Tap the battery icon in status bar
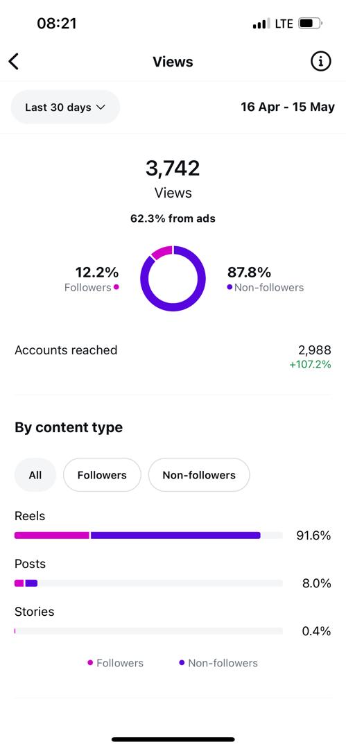The width and height of the screenshot is (346, 749). (310, 24)
